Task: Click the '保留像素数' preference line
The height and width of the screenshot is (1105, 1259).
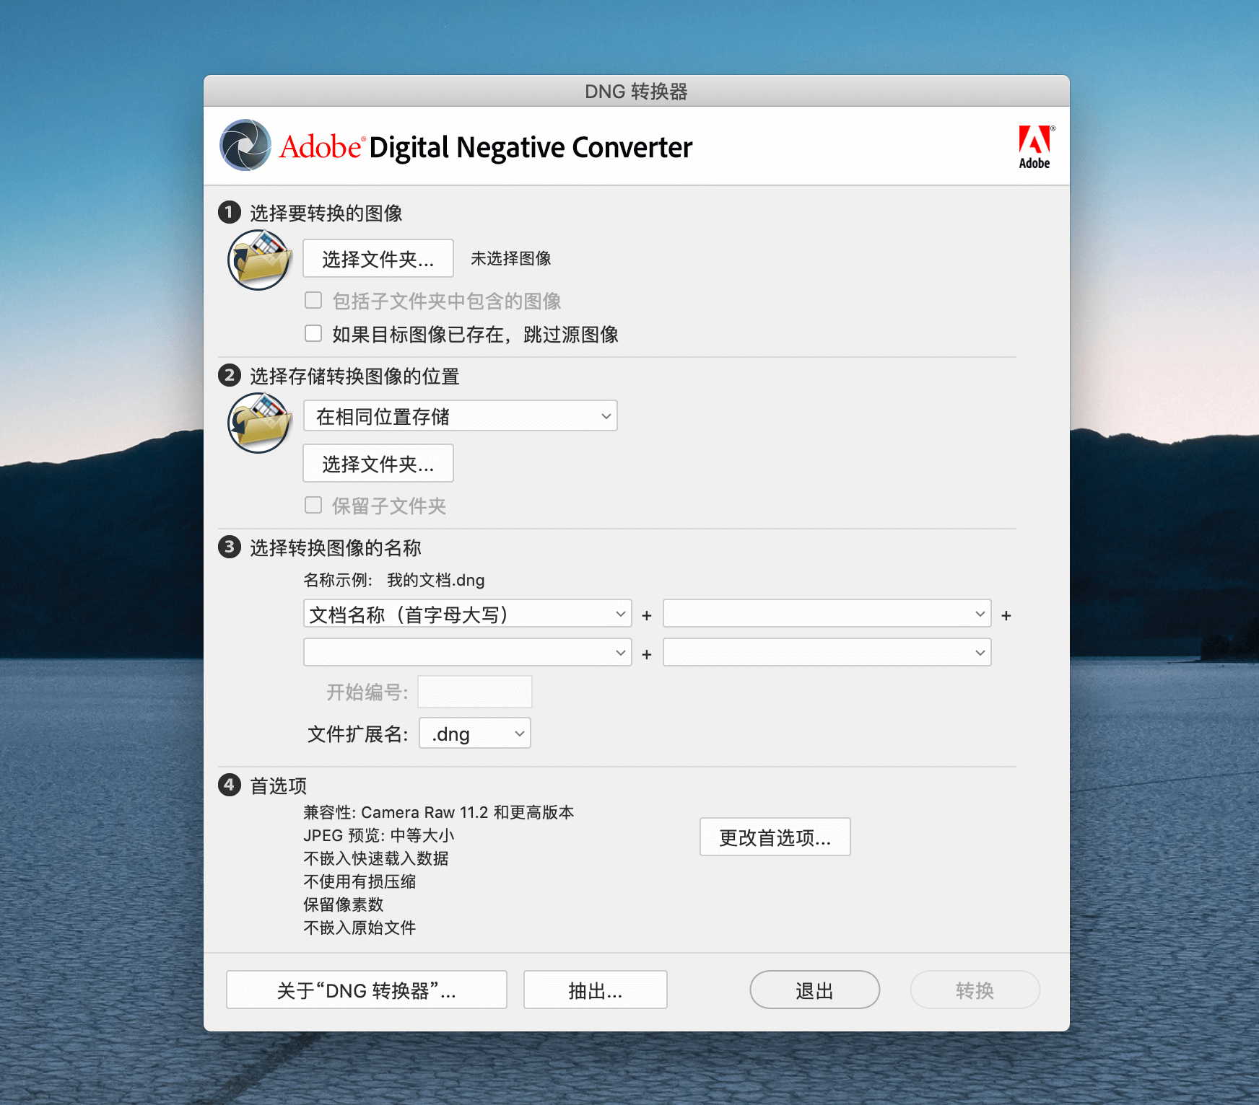Action: pos(344,904)
